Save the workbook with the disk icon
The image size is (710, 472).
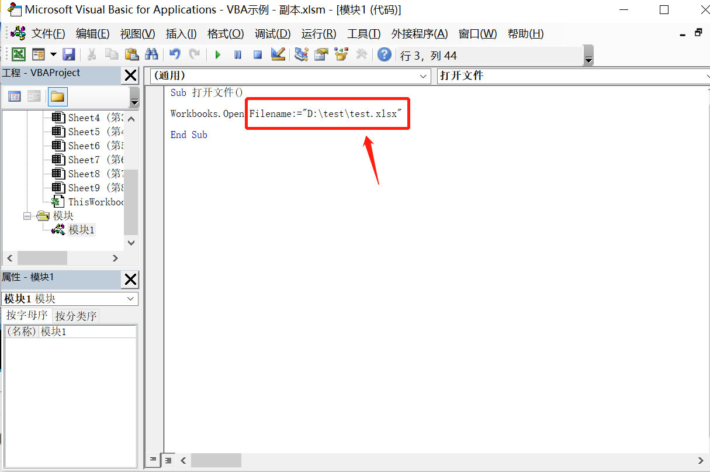point(69,54)
